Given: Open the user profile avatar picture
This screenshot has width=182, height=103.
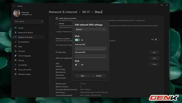Looking at the screenshot, I should (17, 13).
